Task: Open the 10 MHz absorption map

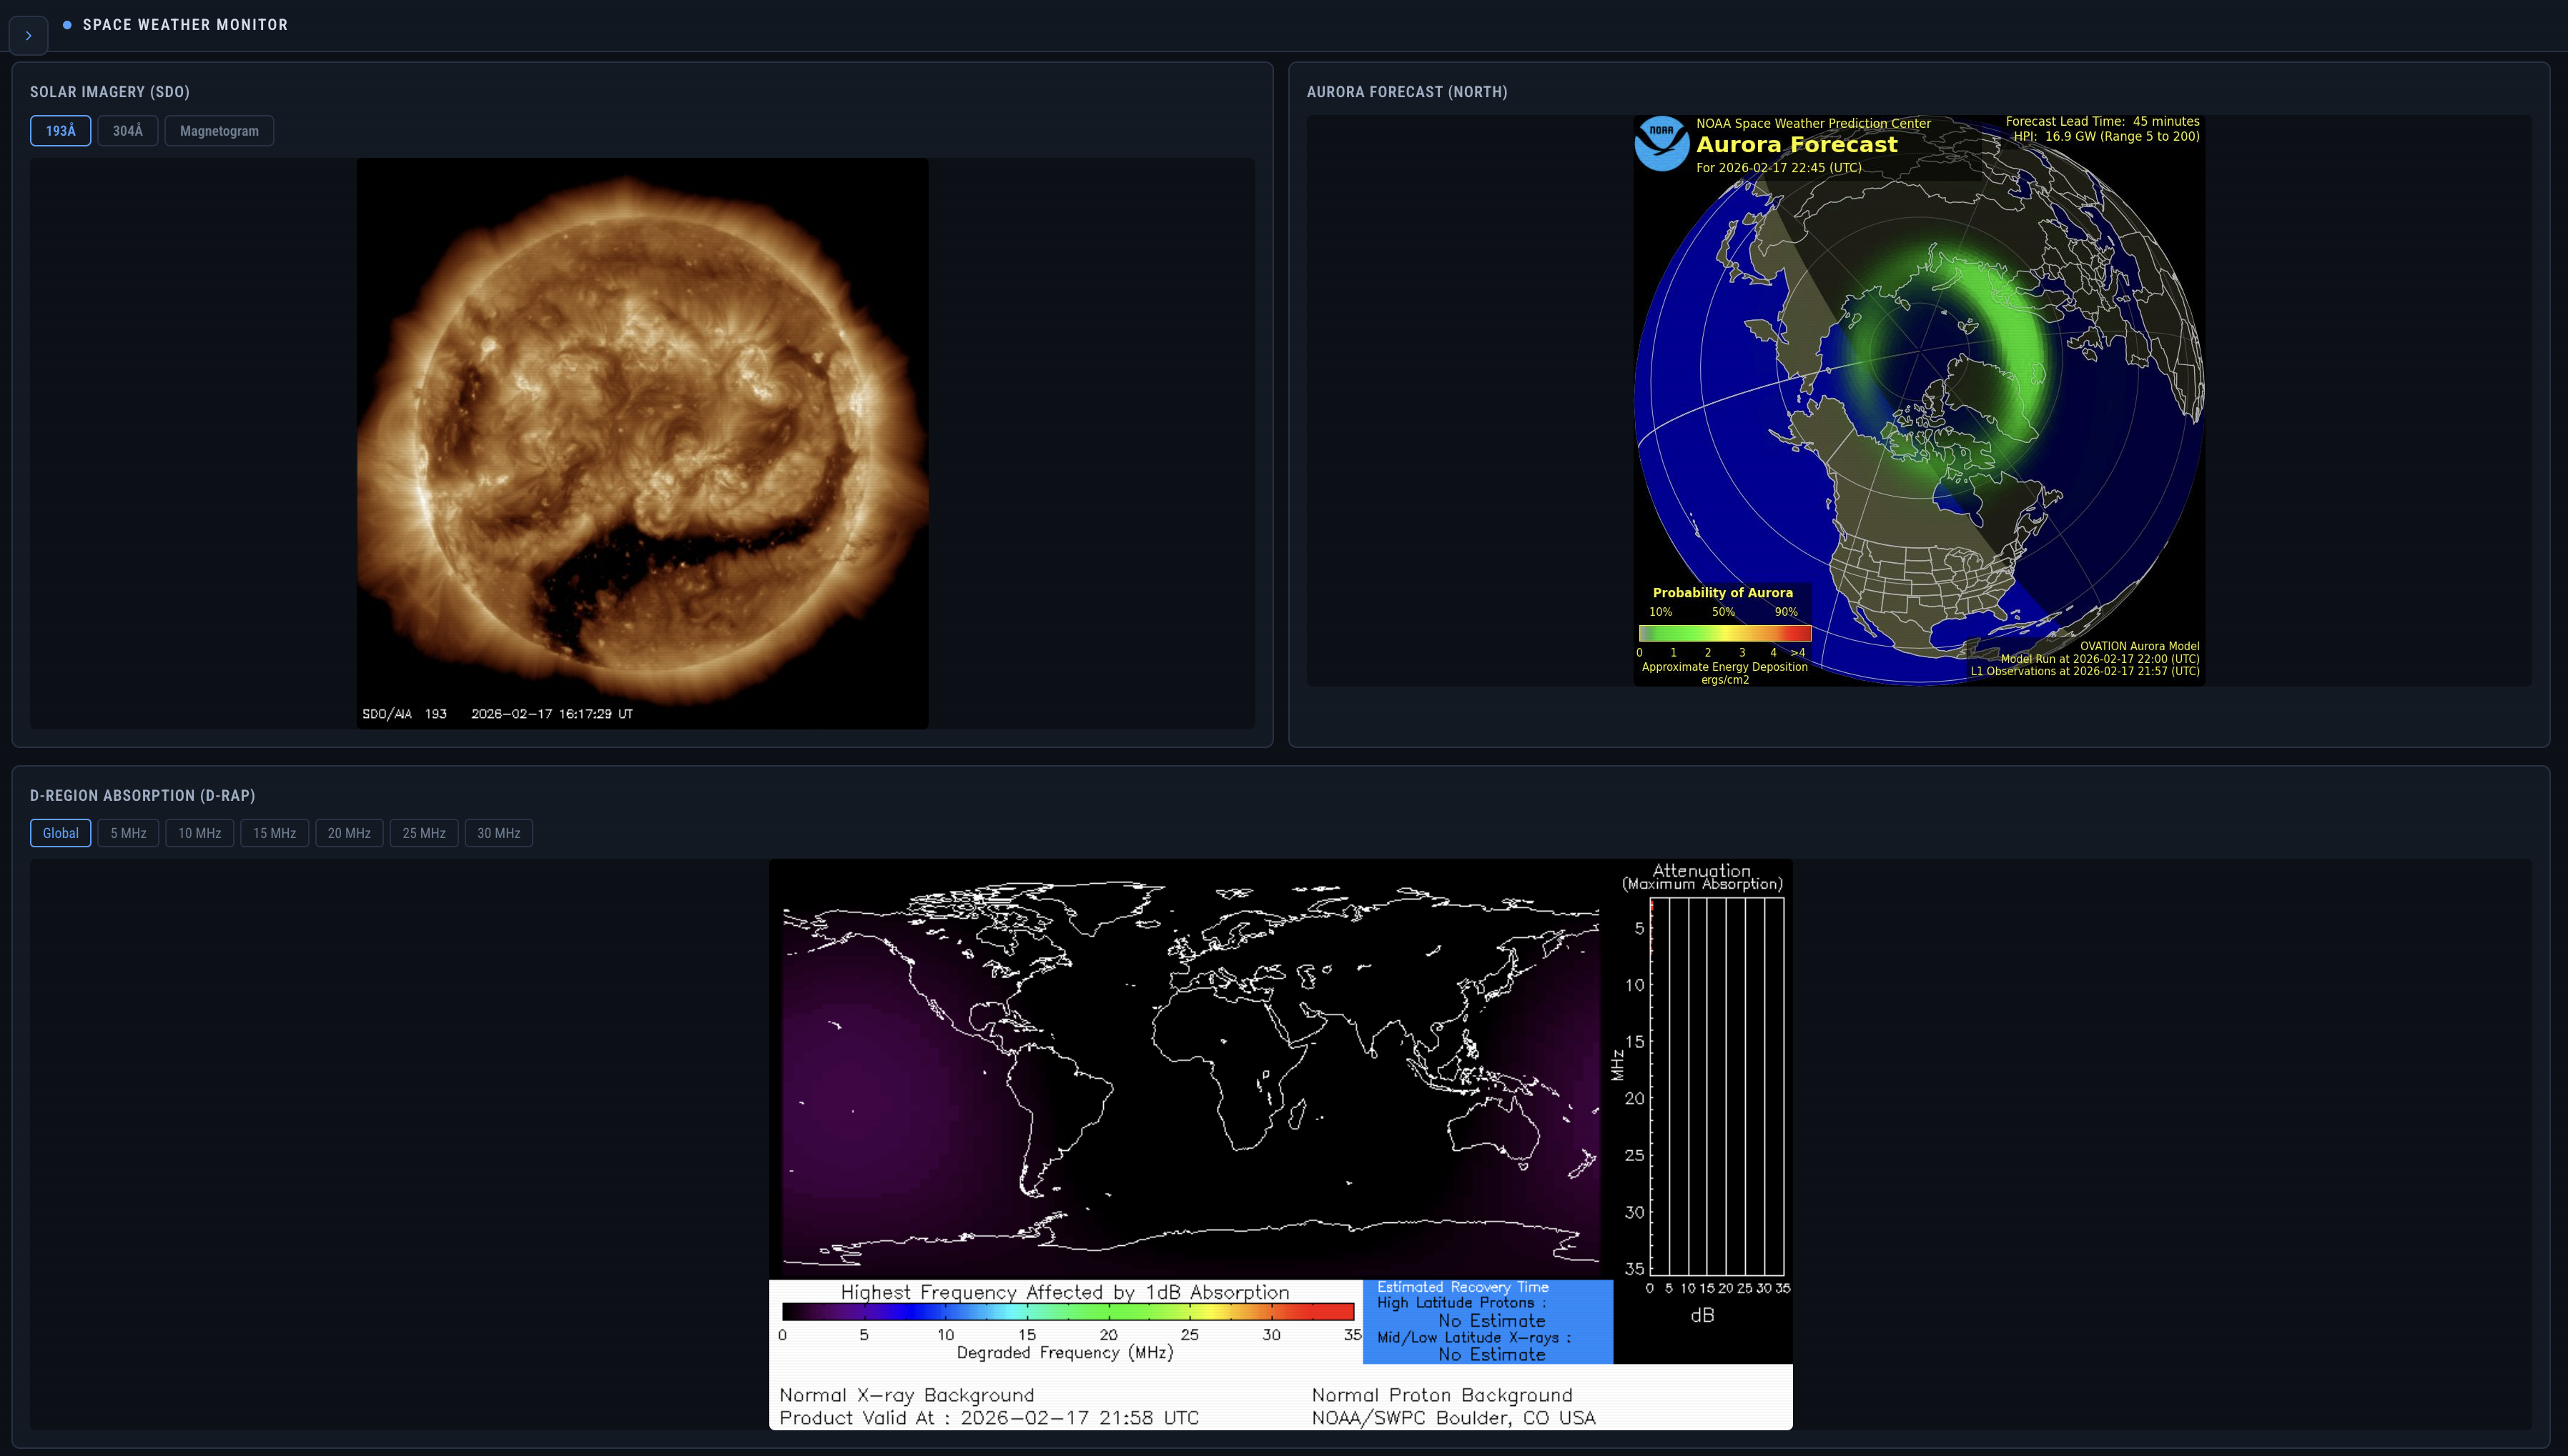Action: (199, 832)
